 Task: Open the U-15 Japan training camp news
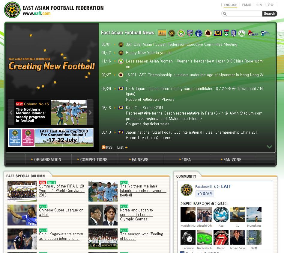[195, 94]
